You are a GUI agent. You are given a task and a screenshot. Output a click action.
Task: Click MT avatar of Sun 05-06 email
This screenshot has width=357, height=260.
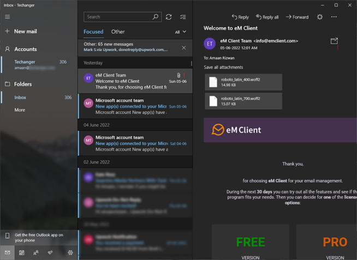tap(88, 103)
